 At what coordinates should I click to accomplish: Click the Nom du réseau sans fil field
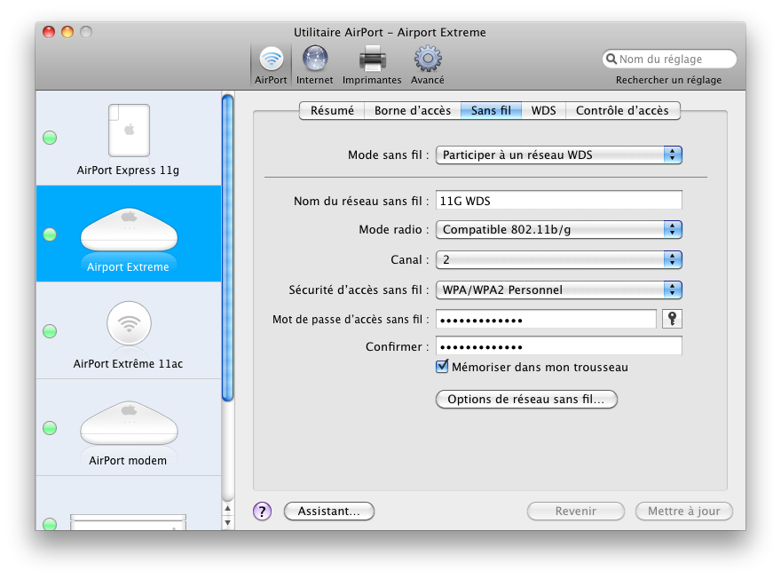click(x=559, y=201)
